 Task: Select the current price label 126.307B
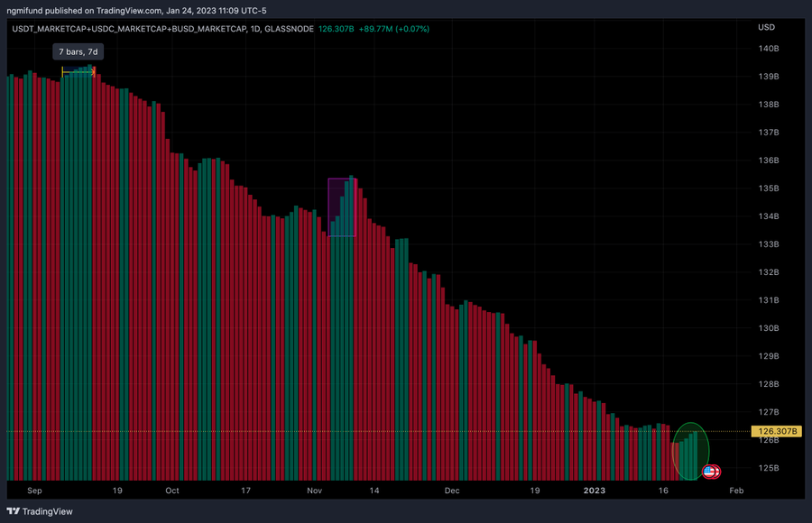776,431
